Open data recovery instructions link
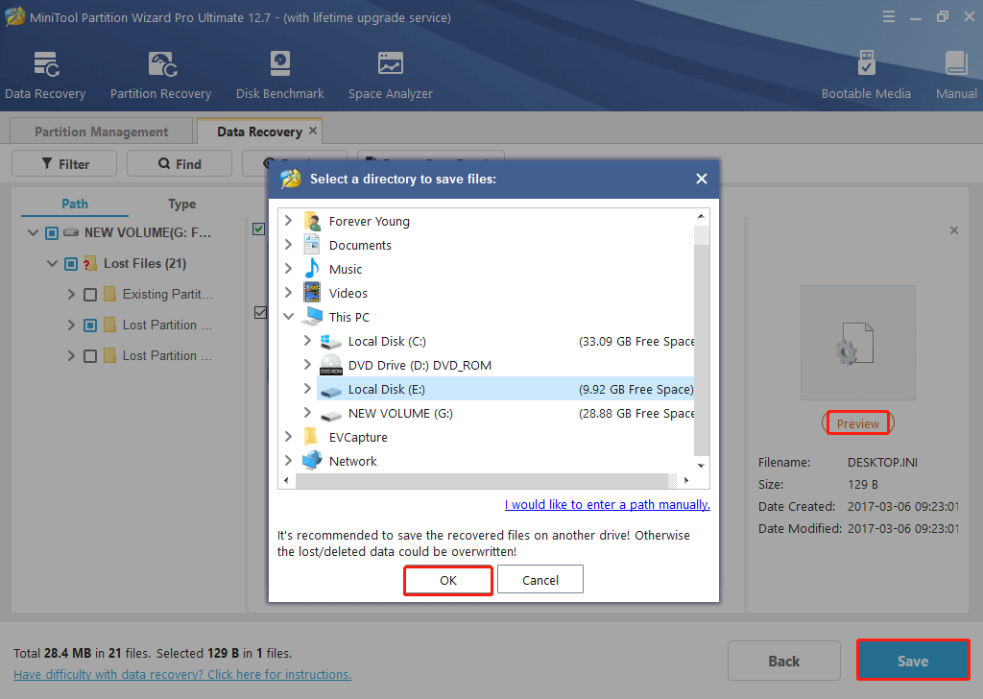 tap(182, 675)
